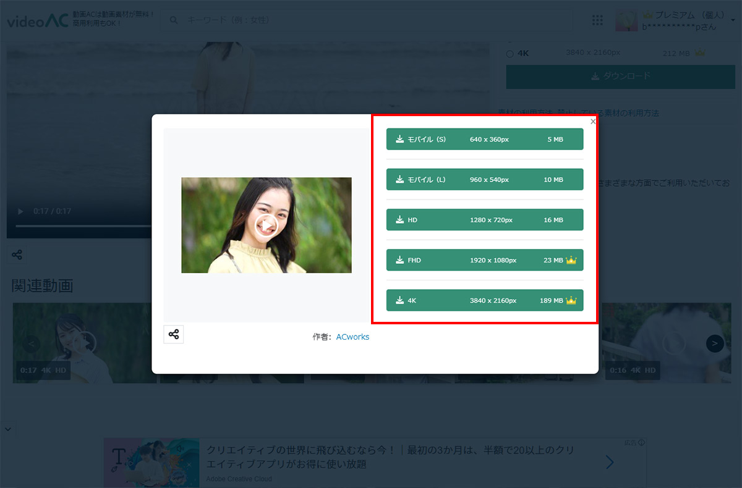The width and height of the screenshot is (742, 488).
Task: Open the apps grid icon in header
Action: click(597, 20)
